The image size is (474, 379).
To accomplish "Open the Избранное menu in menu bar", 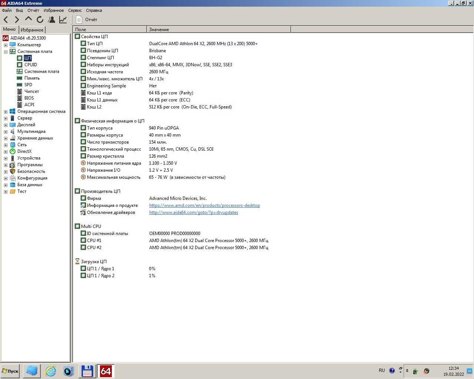I will [54, 10].
